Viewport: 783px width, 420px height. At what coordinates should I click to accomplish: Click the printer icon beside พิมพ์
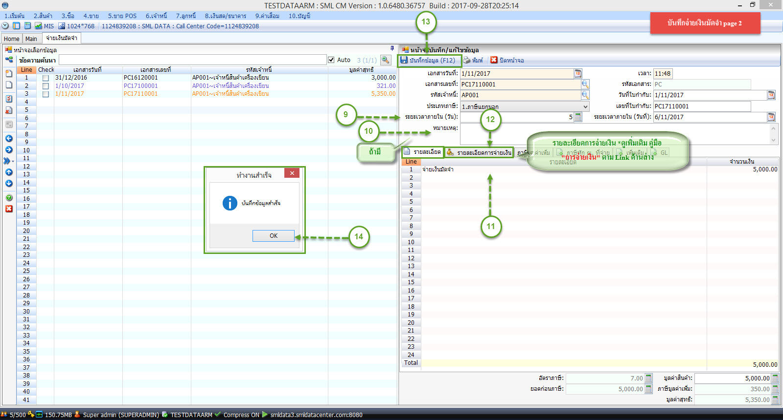click(x=467, y=60)
